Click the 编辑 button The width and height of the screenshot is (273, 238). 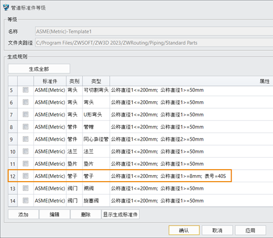tap(55, 214)
